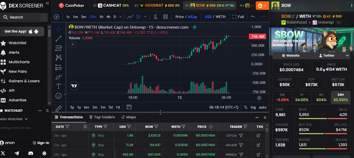Open the go-to-date calendar icon
The height and width of the screenshot is (158, 354).
129,107
